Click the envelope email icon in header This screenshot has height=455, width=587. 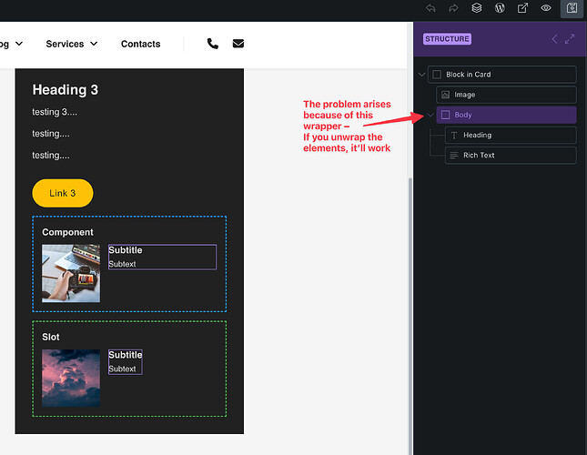tap(238, 44)
